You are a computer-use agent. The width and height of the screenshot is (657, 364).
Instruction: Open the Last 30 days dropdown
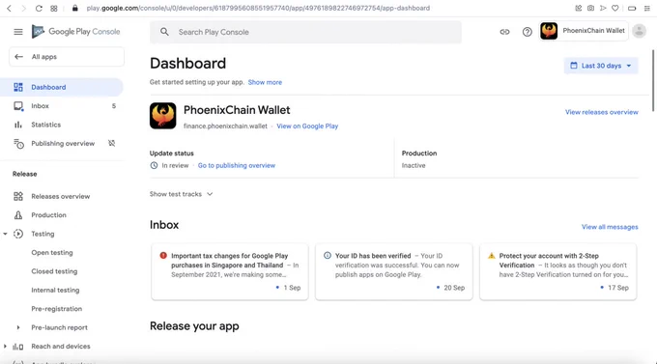tap(601, 66)
